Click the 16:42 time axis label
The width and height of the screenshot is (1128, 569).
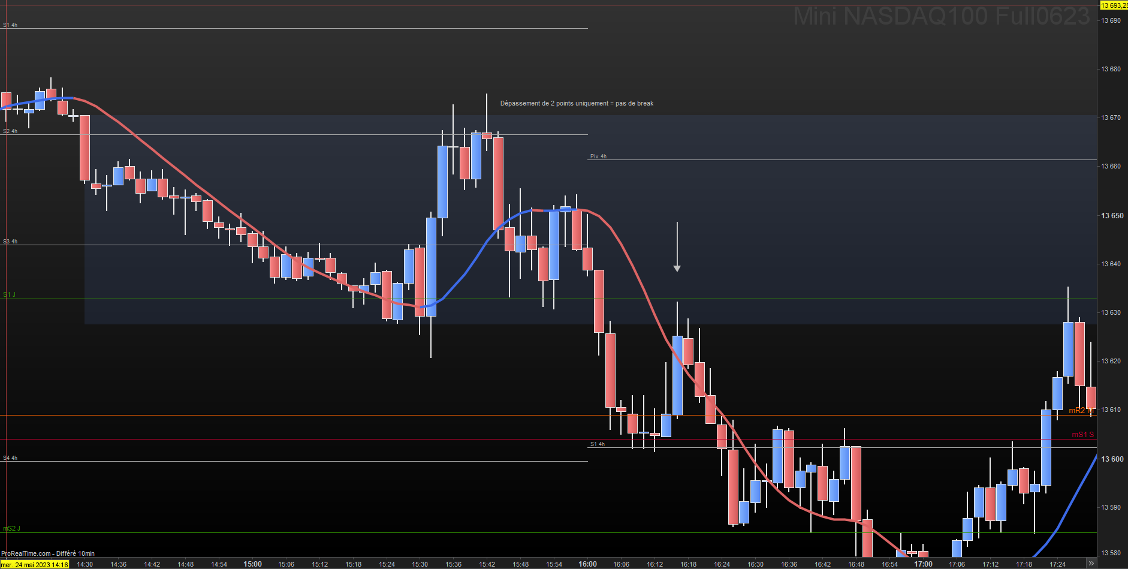(x=823, y=564)
